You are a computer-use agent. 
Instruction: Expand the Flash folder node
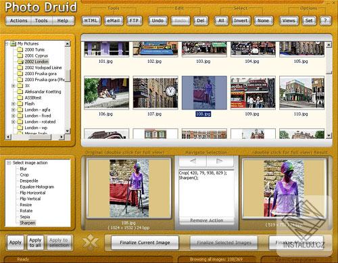pos(14,104)
